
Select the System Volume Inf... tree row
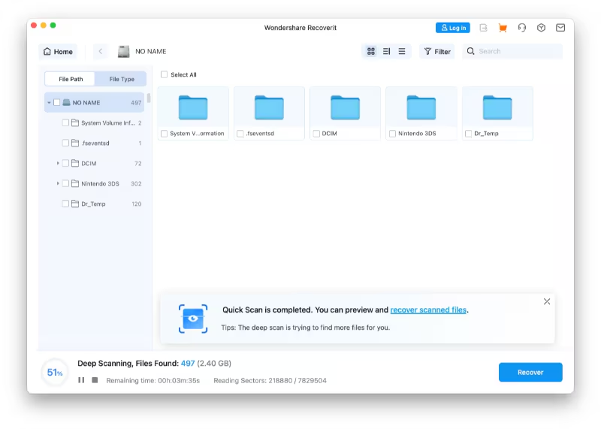coord(95,122)
